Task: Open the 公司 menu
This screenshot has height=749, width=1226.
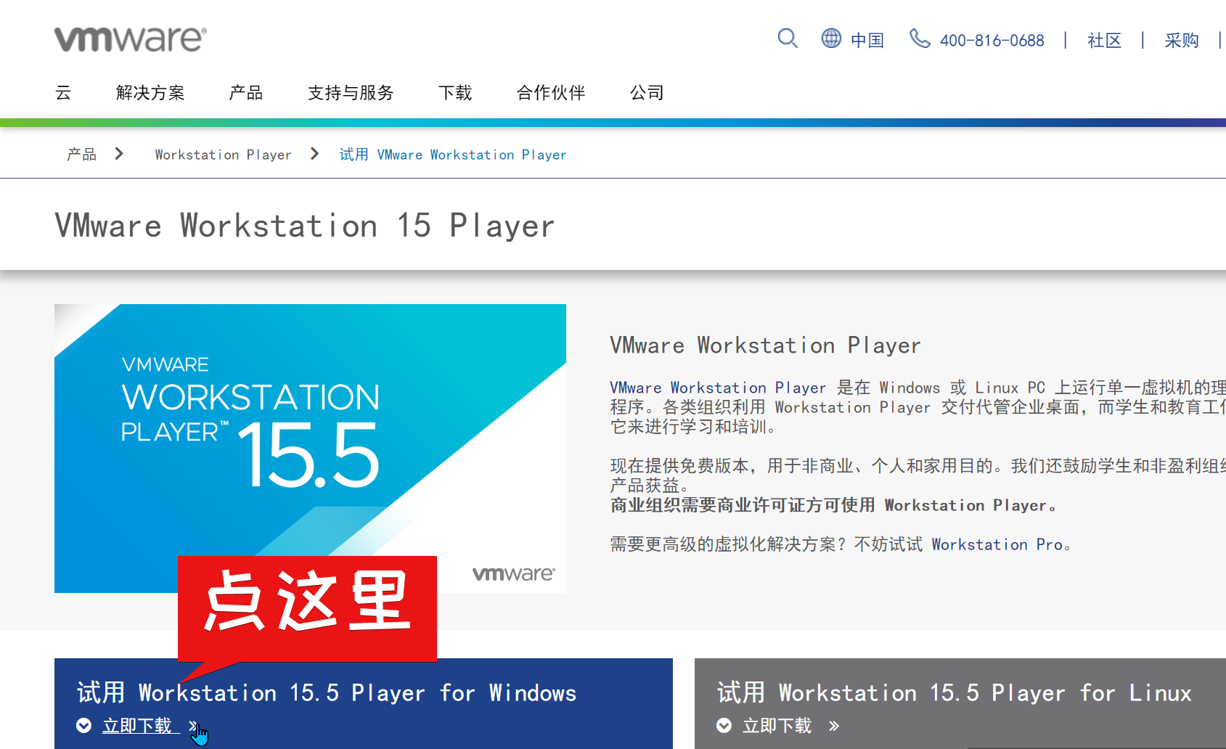Action: (647, 93)
